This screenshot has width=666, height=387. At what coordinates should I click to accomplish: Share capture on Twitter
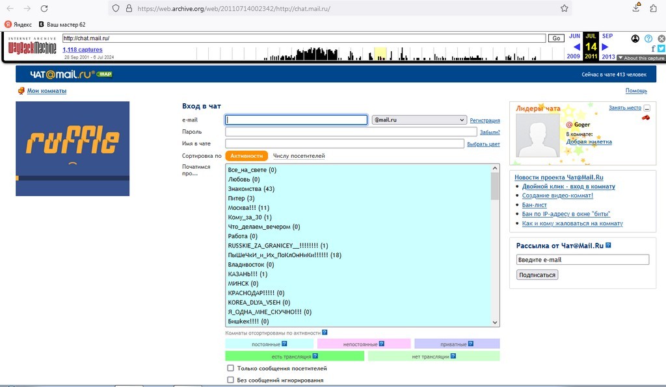point(661,49)
